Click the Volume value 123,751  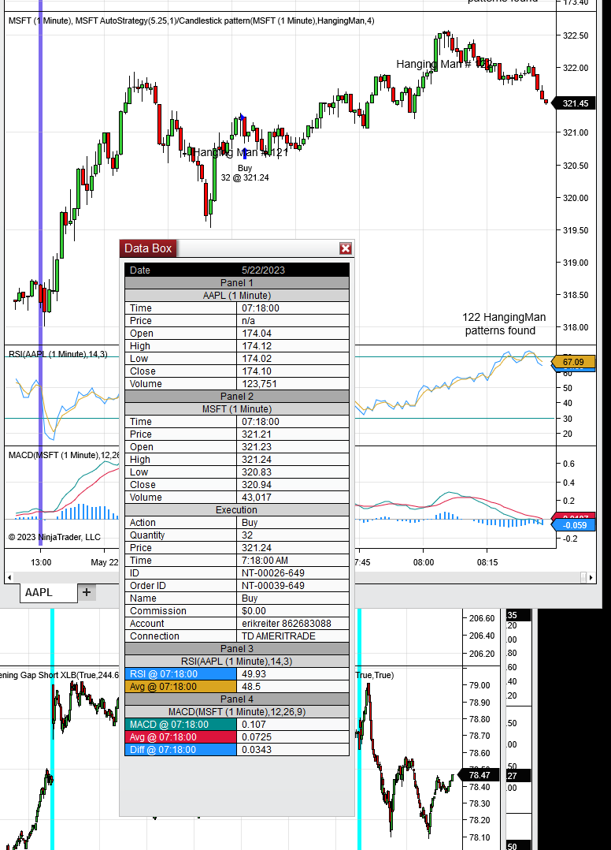click(259, 383)
